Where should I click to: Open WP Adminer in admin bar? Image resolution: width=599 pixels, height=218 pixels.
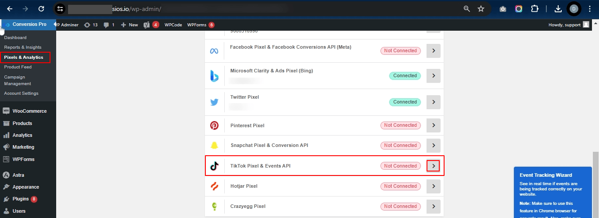point(68,25)
